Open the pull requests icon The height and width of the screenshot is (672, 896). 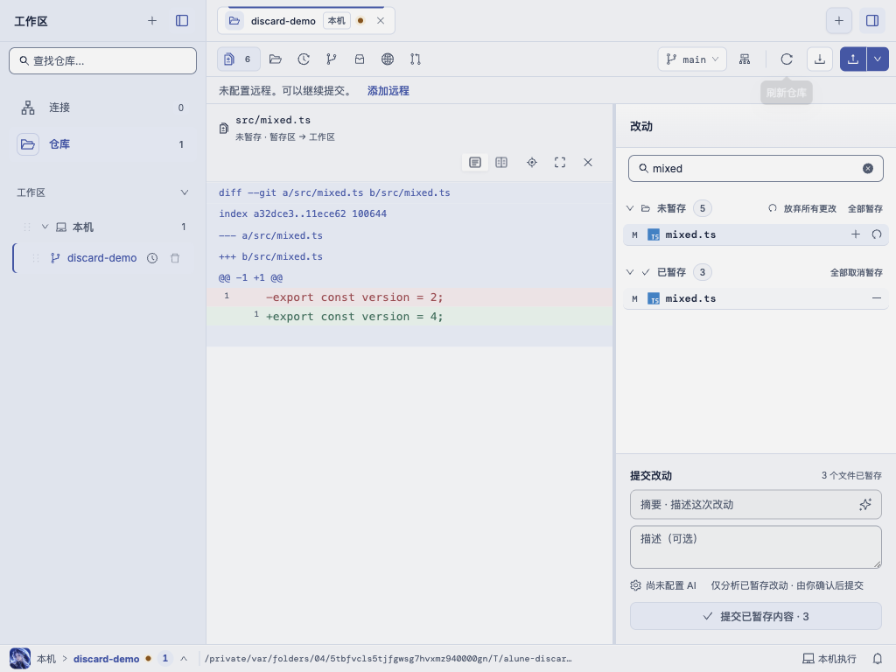point(416,59)
